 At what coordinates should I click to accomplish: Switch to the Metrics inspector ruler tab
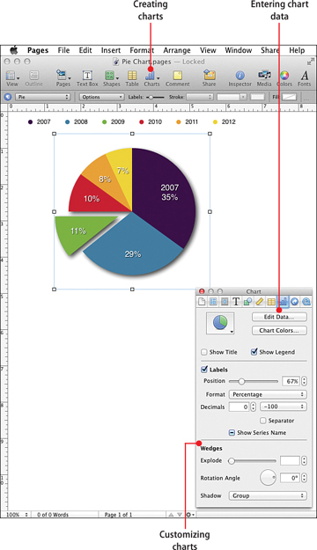(x=260, y=301)
